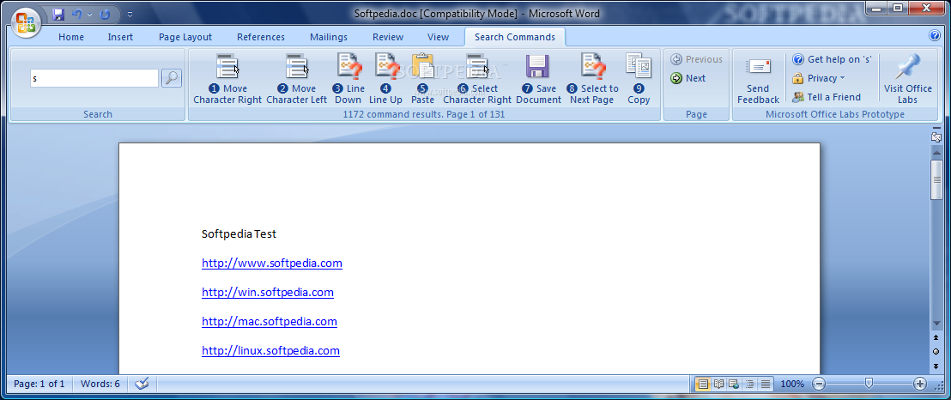
Task: Switch to the View tab
Action: pos(438,37)
